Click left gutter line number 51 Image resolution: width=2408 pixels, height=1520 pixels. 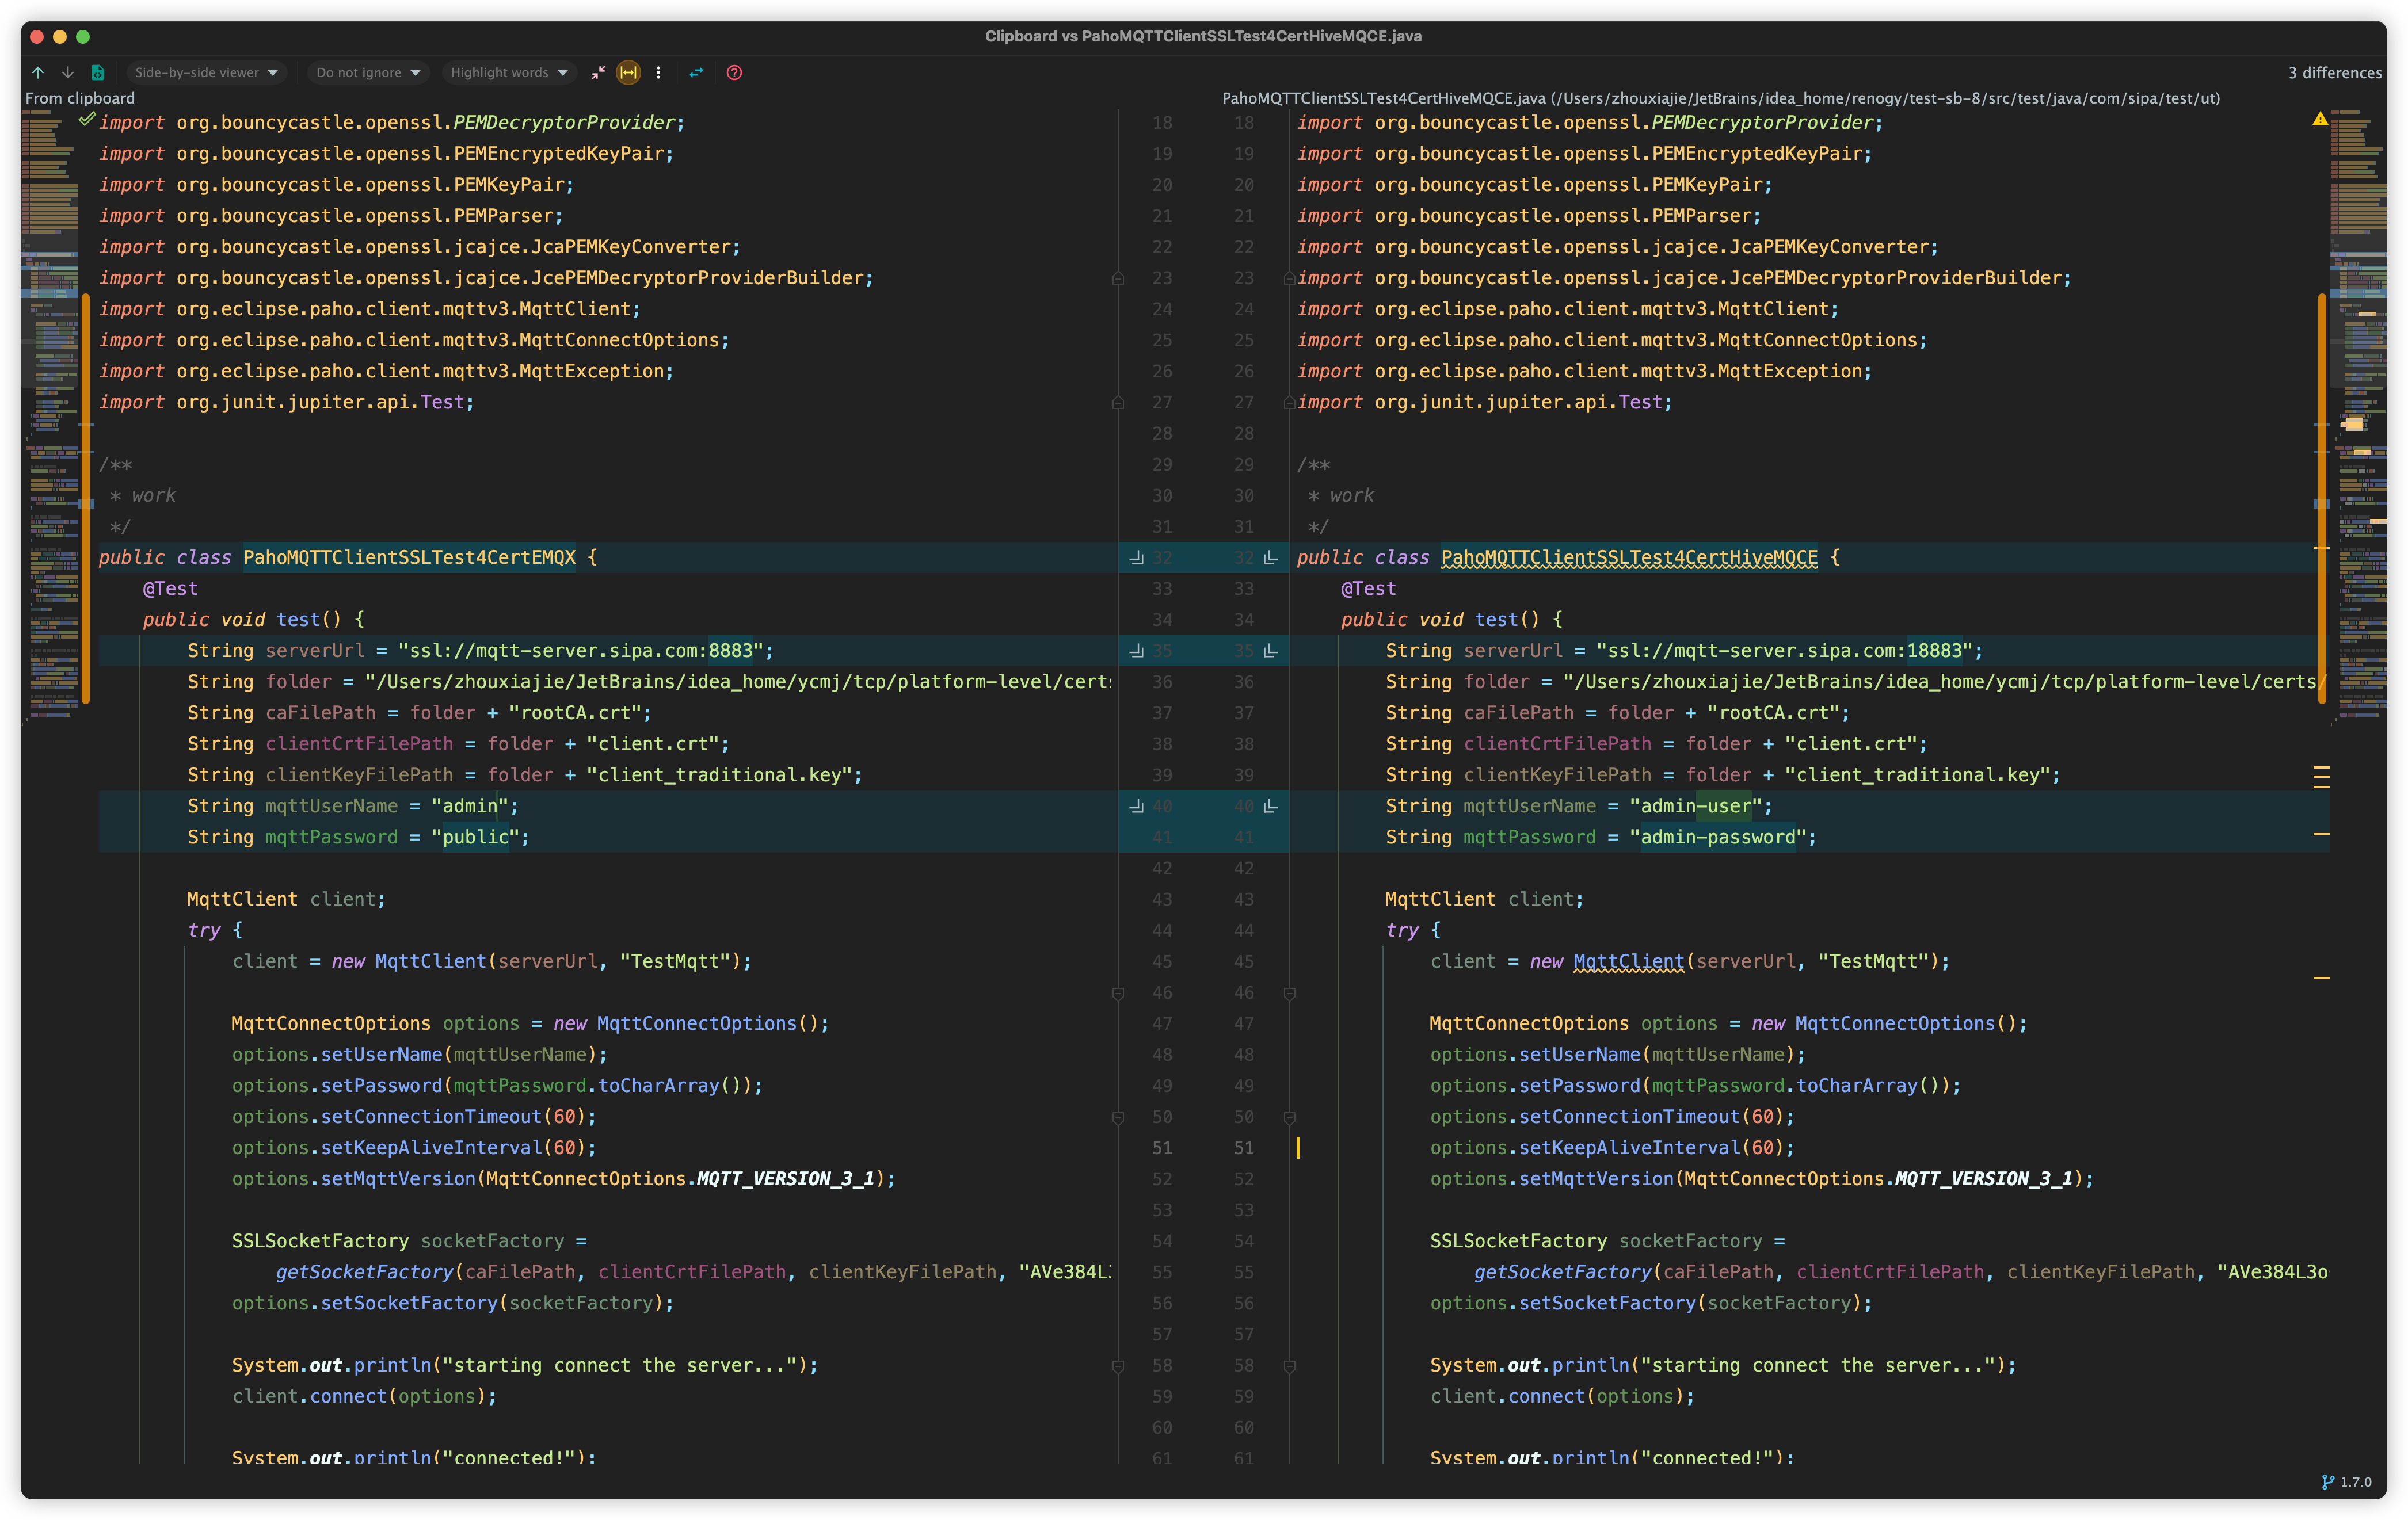click(1162, 1148)
